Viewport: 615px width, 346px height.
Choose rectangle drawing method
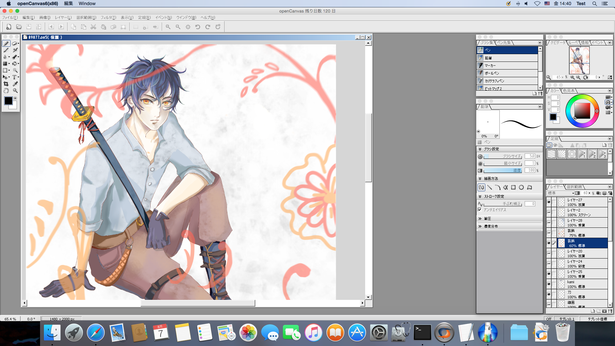click(x=513, y=187)
